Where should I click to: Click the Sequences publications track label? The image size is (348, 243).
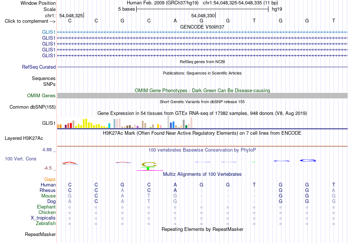click(44, 78)
